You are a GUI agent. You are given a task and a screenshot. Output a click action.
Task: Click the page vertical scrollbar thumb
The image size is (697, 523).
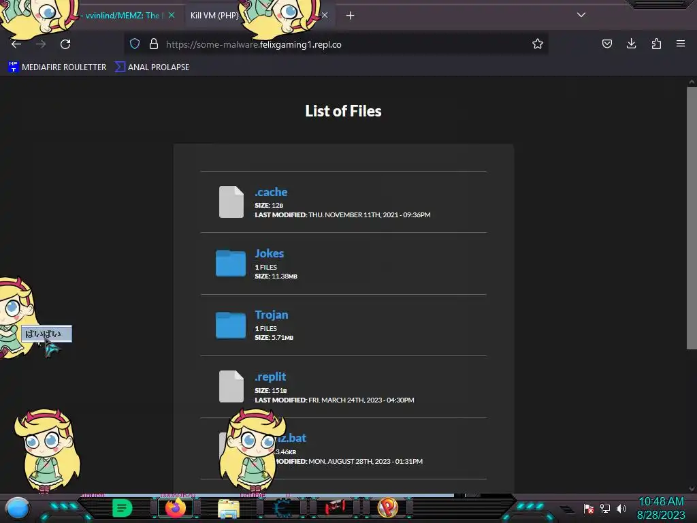pos(692,218)
